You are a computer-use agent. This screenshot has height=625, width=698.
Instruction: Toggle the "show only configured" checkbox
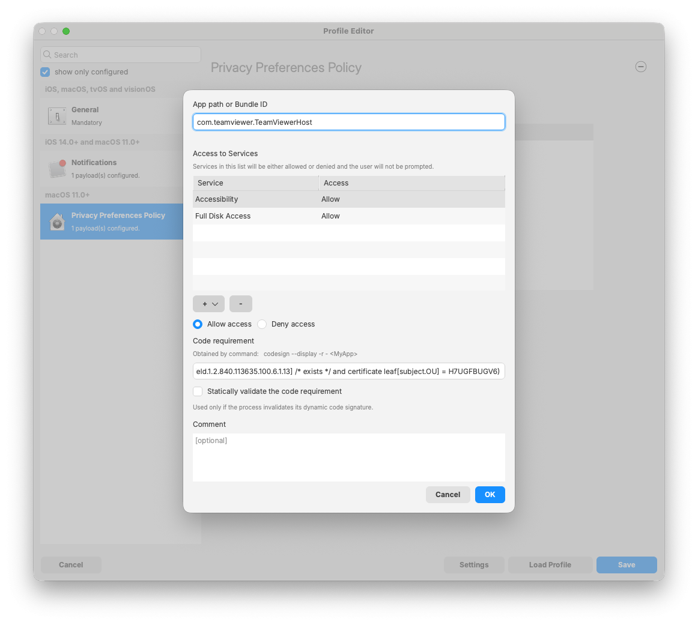pyautogui.click(x=45, y=72)
